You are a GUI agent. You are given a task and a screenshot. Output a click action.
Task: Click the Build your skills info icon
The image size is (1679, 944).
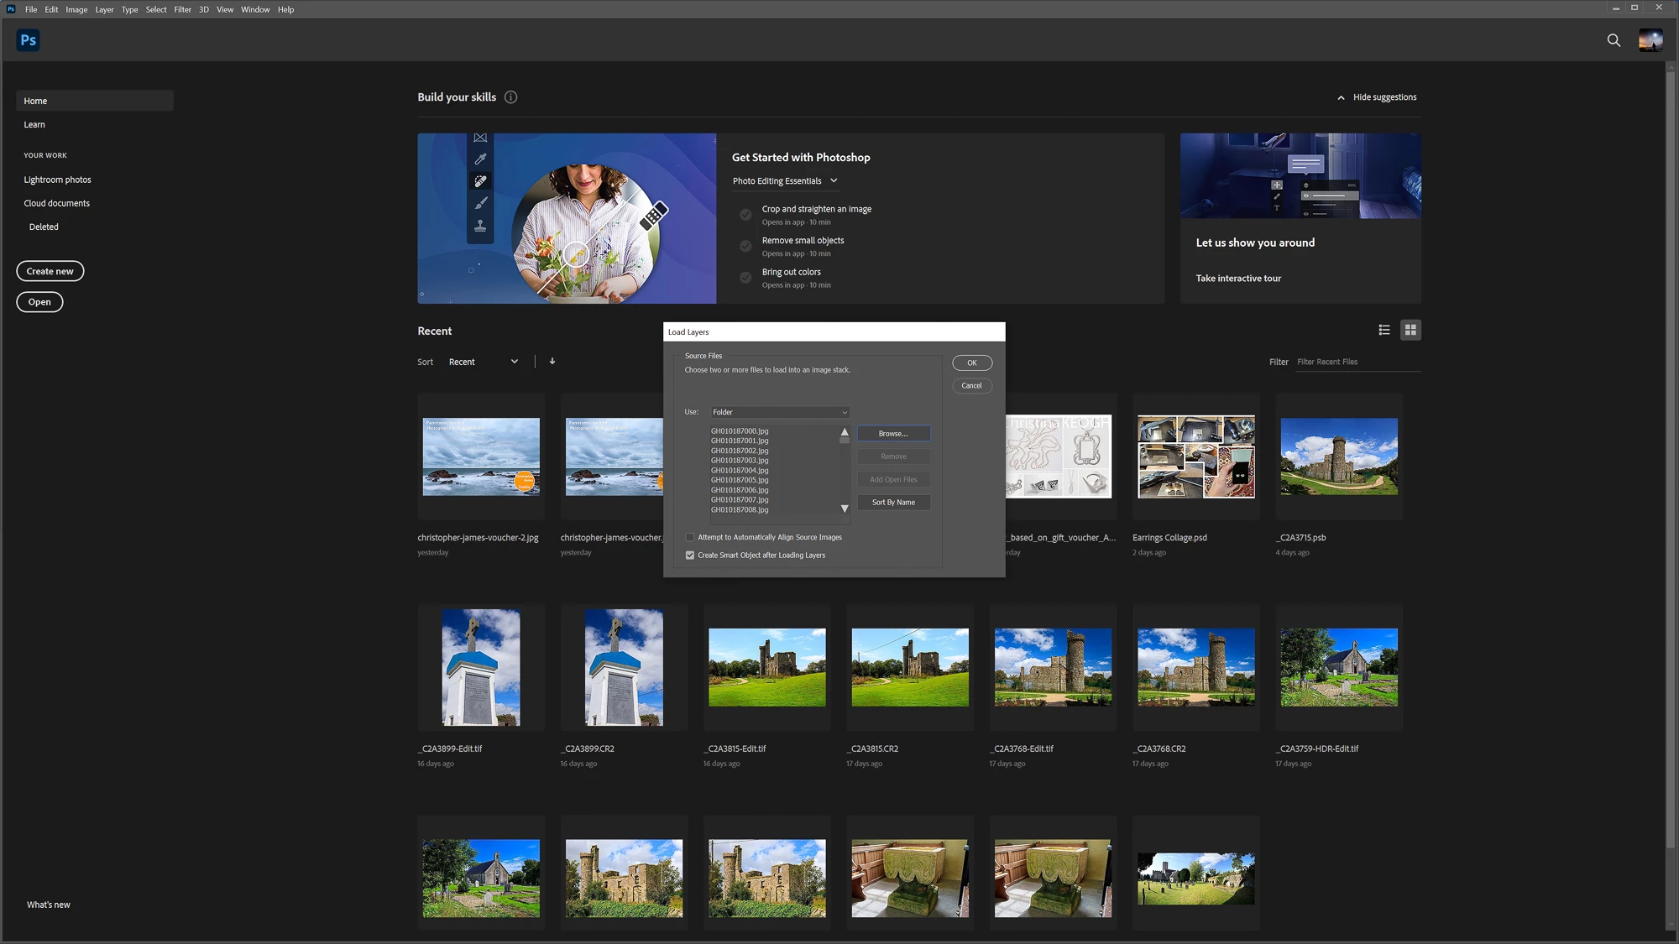click(510, 97)
